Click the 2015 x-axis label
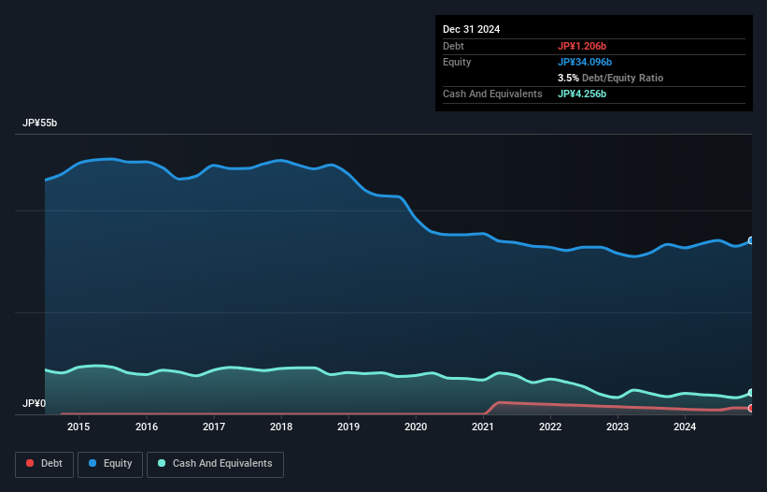767x492 pixels. click(78, 427)
